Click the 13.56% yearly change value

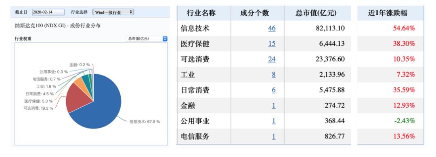[x=404, y=137]
